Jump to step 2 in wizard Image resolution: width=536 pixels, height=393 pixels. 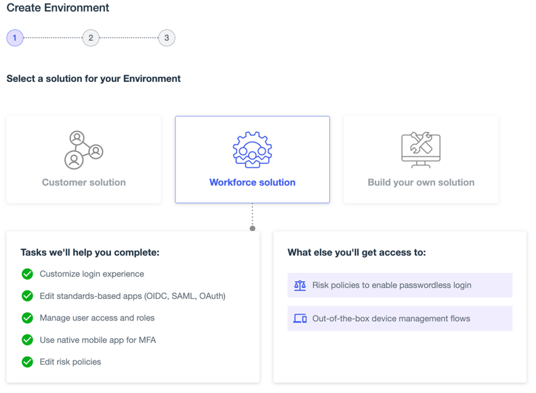tap(91, 38)
